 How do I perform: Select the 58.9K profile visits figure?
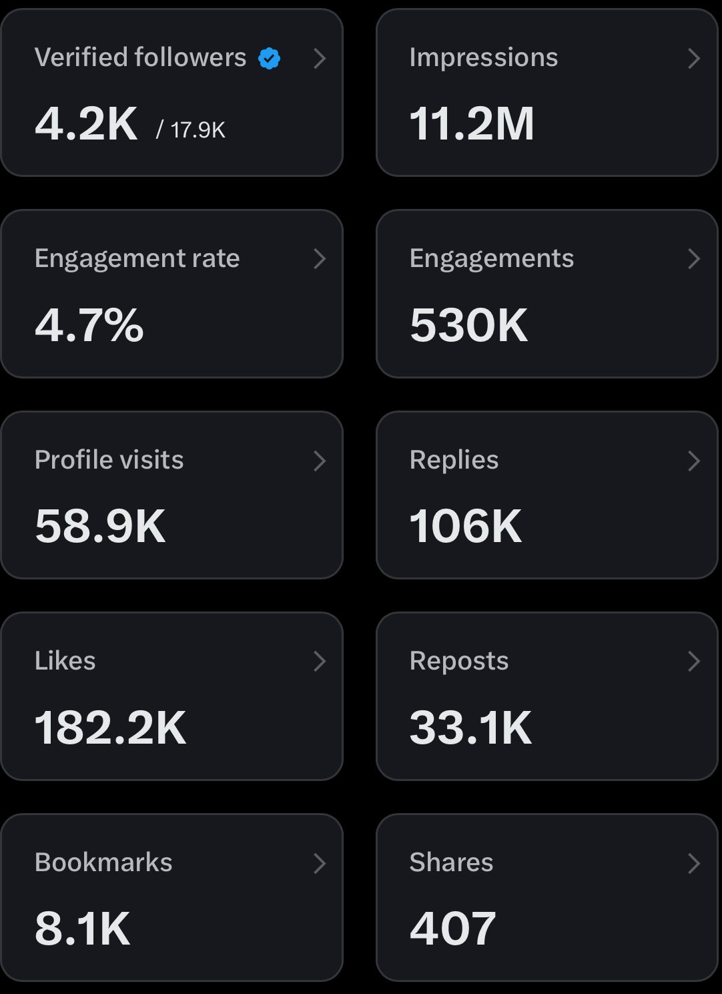pos(100,526)
